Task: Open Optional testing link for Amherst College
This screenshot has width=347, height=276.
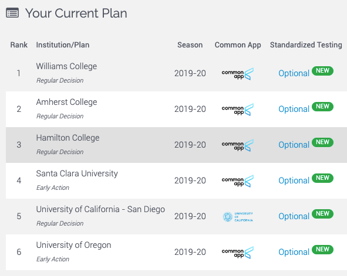Action: [x=294, y=110]
